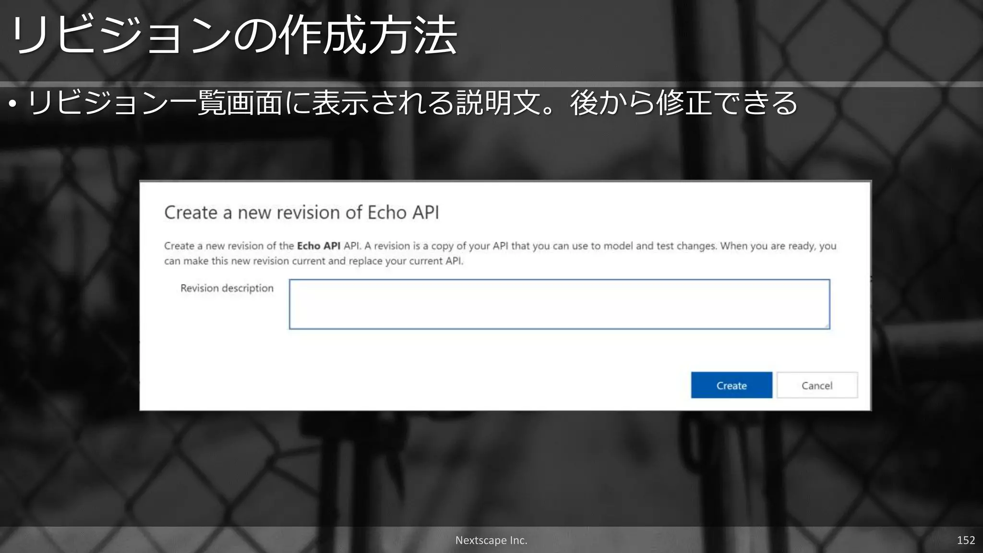Cancel the new revision dialog
This screenshot has height=553, width=983.
[817, 385]
